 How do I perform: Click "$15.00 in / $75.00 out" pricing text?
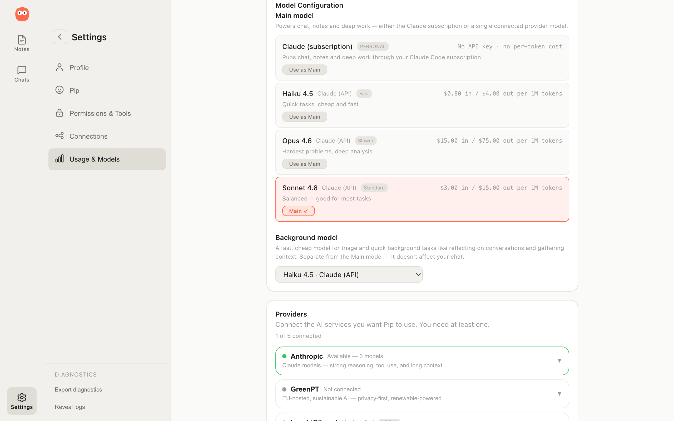(499, 141)
